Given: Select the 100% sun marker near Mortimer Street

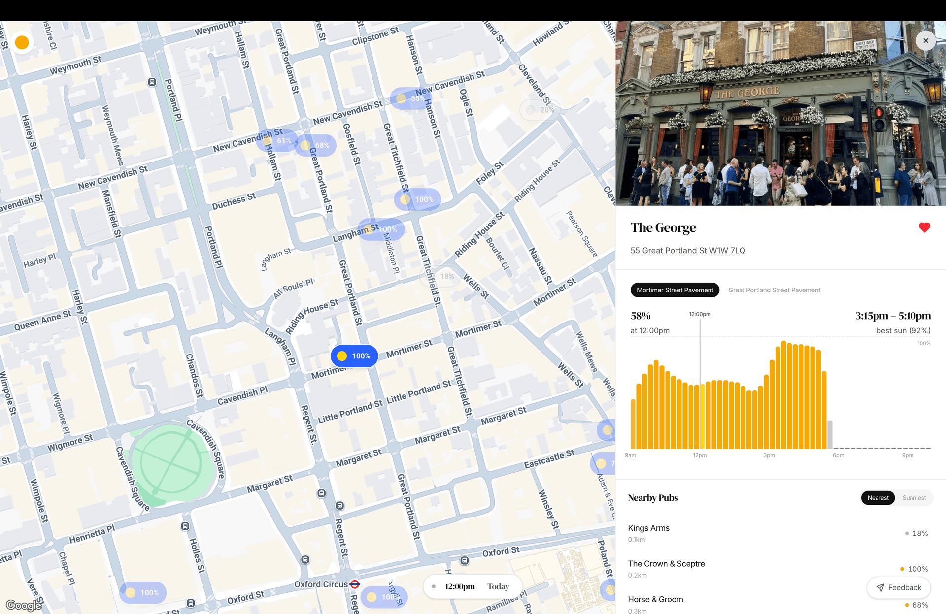Looking at the screenshot, I should tap(354, 355).
